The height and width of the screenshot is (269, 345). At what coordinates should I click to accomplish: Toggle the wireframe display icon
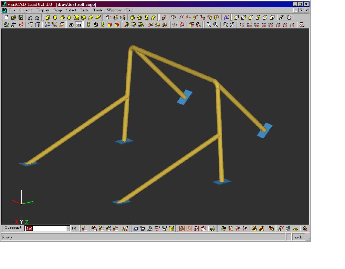click(38, 25)
